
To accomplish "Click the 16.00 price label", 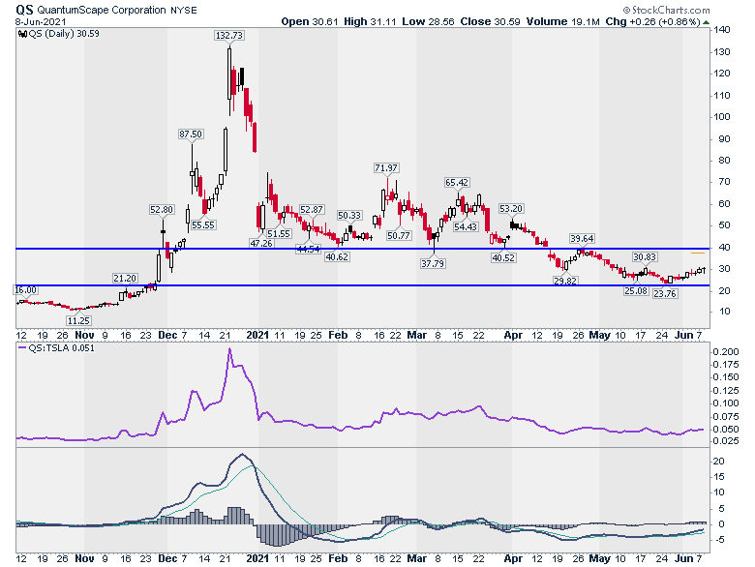I will tap(25, 290).
